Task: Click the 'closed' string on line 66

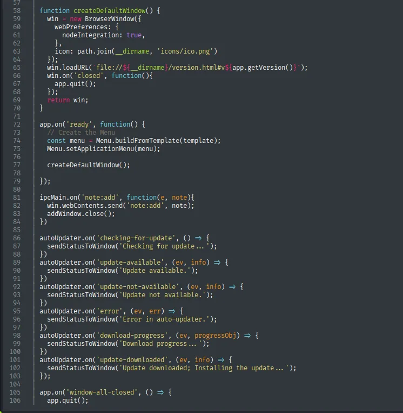Action: (89, 76)
